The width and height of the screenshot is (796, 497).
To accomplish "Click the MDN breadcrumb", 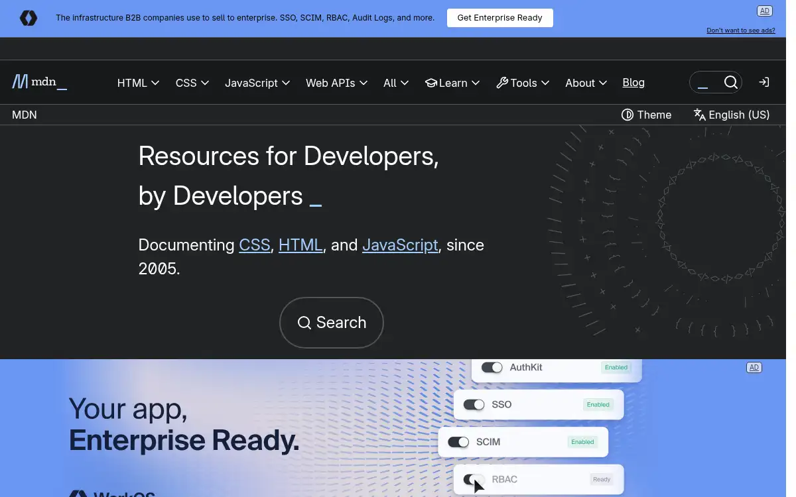I will point(25,115).
